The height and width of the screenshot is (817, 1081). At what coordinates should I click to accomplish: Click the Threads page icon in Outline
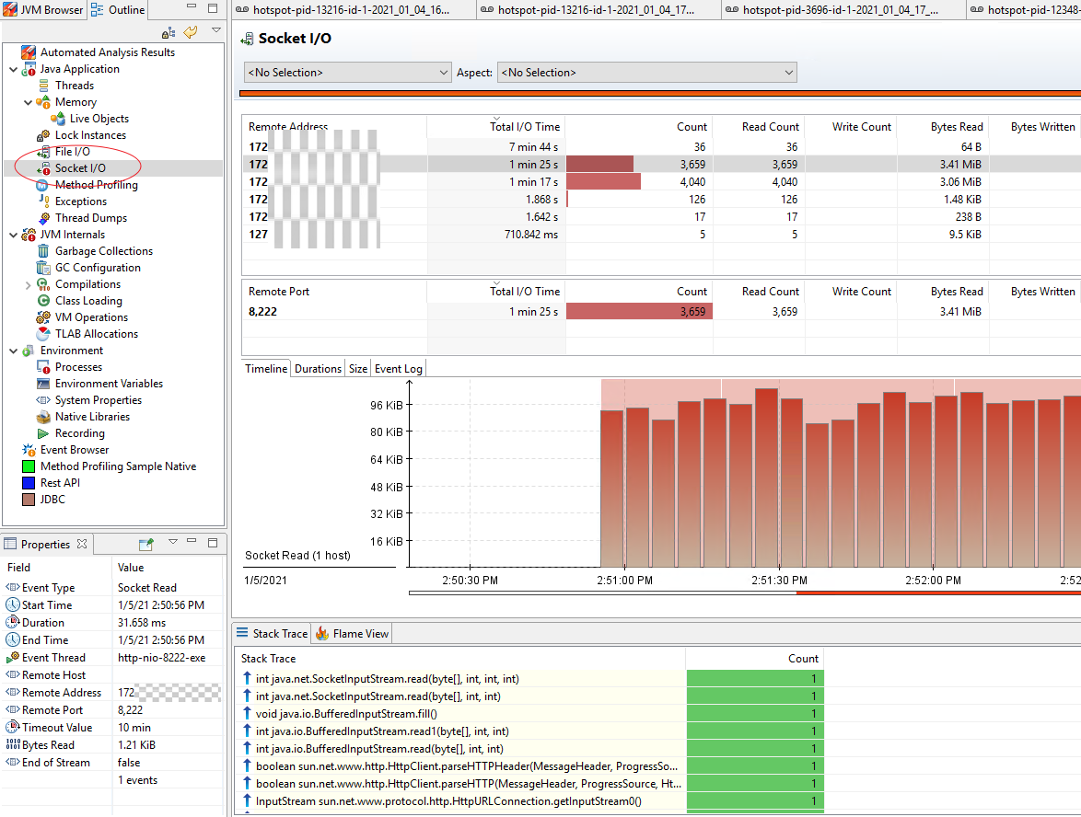pyautogui.click(x=43, y=86)
